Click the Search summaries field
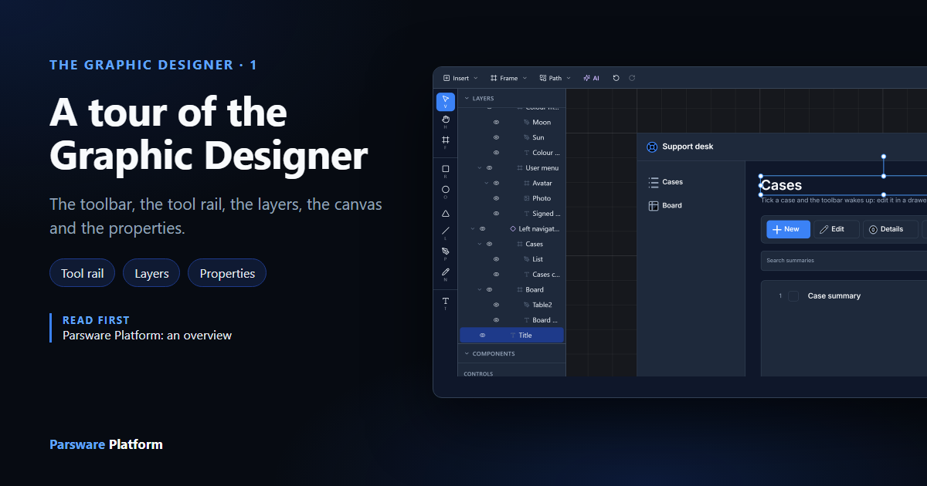Screen dimensions: 927x486 point(844,261)
